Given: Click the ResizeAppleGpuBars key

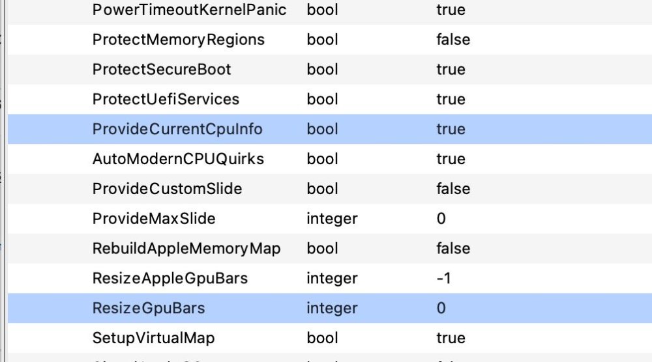Looking at the screenshot, I should 170,278.
